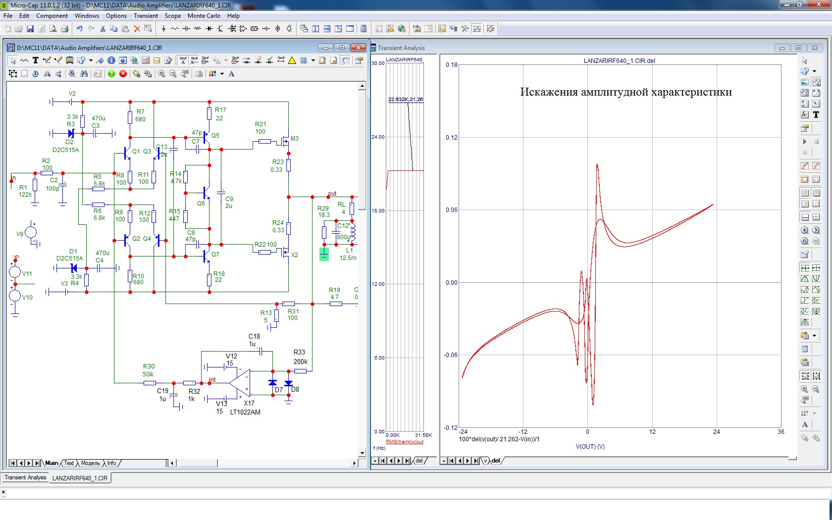
Task: Click the font A icon in schematic toolbar
Action: pos(231,74)
